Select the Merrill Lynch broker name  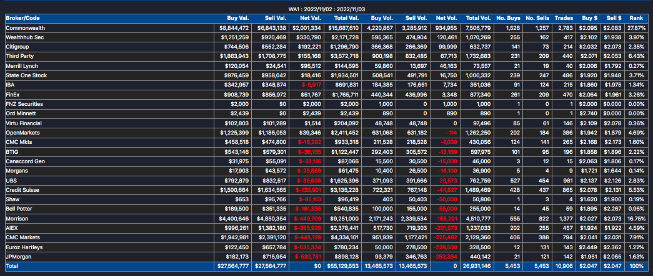click(22, 66)
